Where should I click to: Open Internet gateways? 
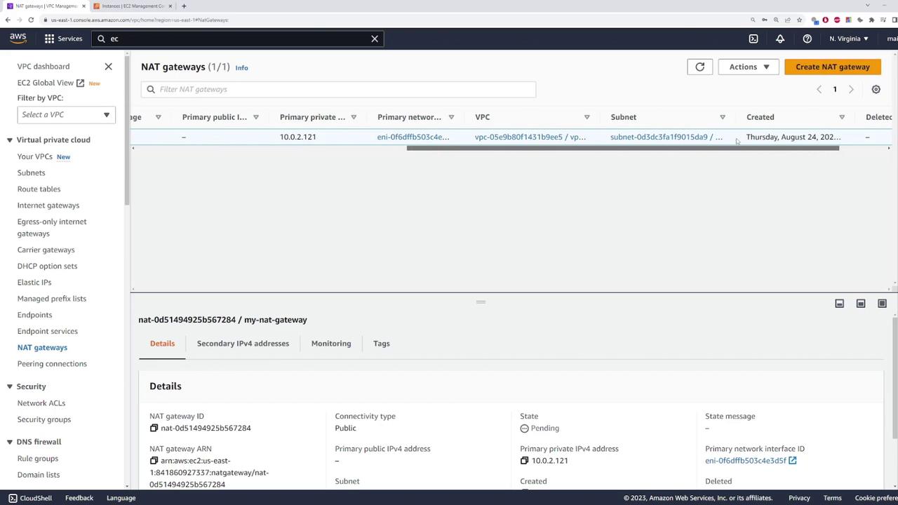[x=48, y=206]
